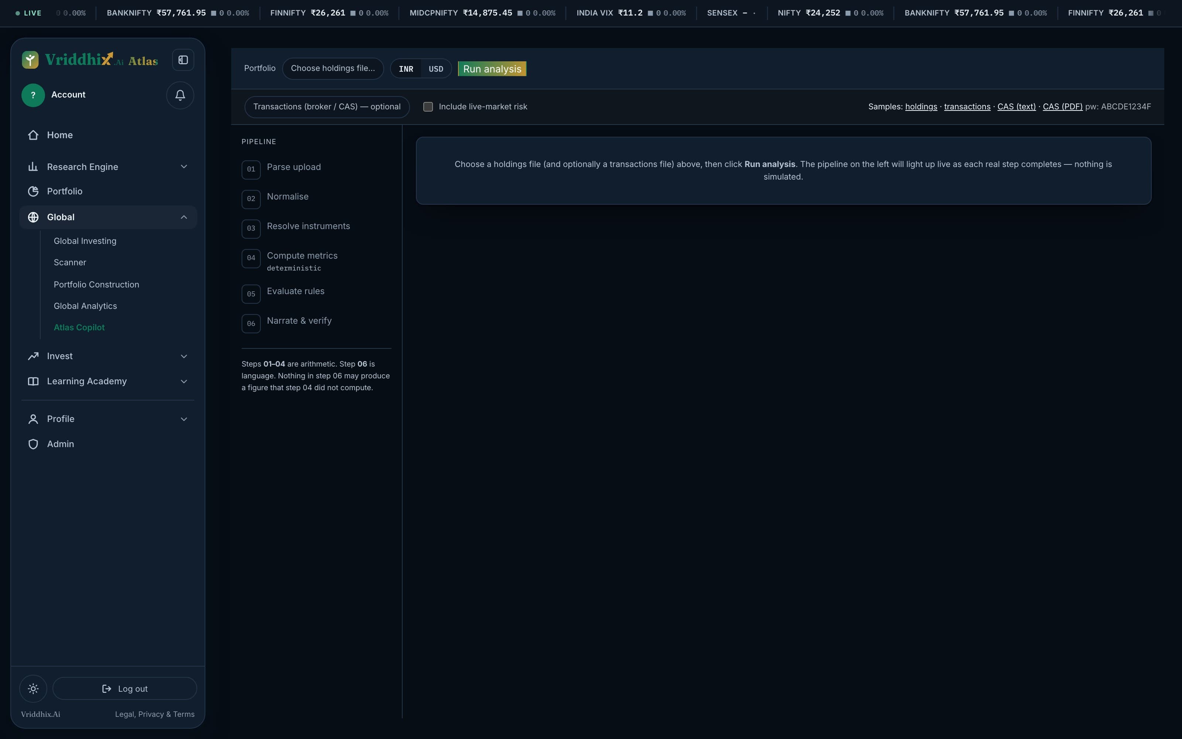Click the Invest trending-arrow icon
This screenshot has height=739, width=1182.
[33, 356]
